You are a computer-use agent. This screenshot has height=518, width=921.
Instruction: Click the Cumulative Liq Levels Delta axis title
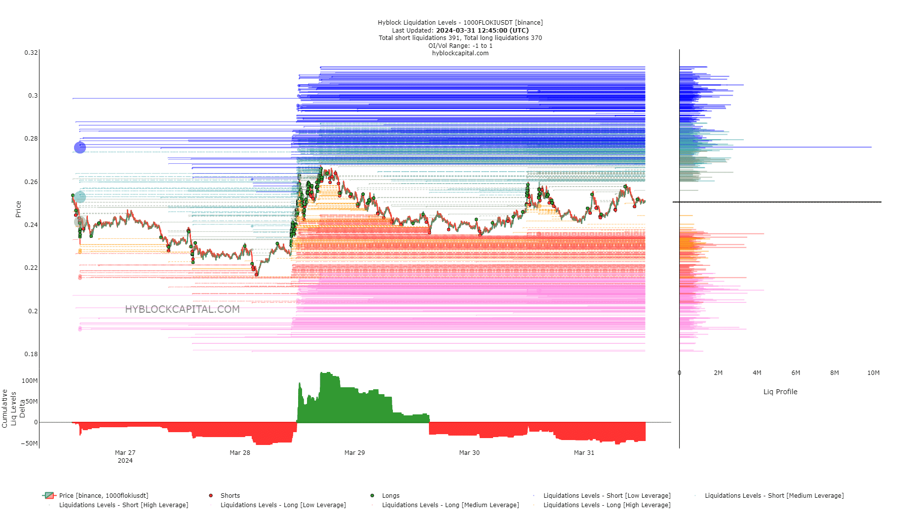click(x=13, y=408)
